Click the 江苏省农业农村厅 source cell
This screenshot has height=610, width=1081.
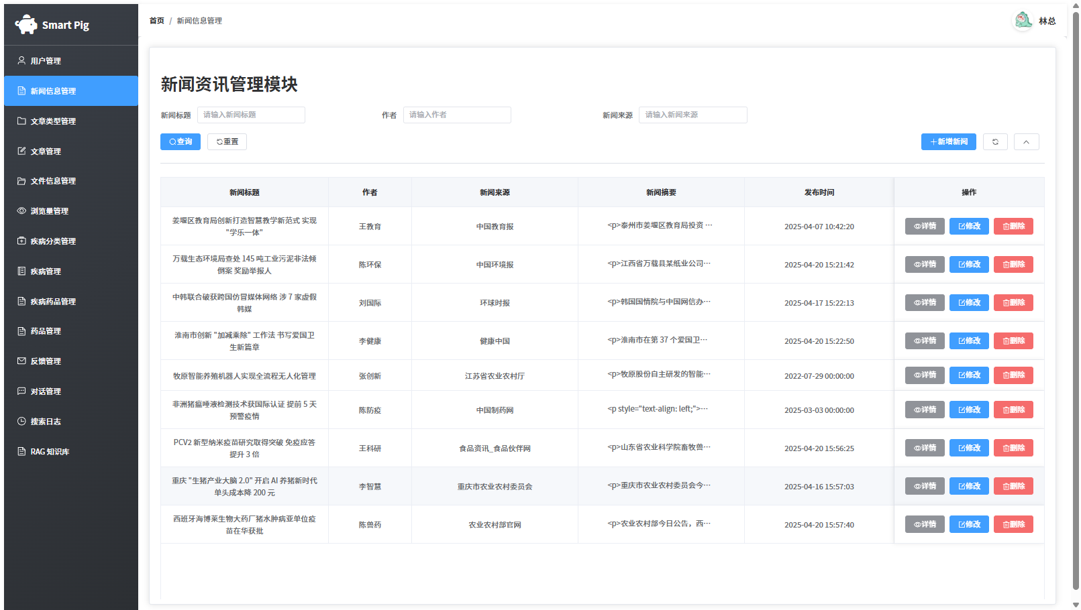tap(495, 376)
